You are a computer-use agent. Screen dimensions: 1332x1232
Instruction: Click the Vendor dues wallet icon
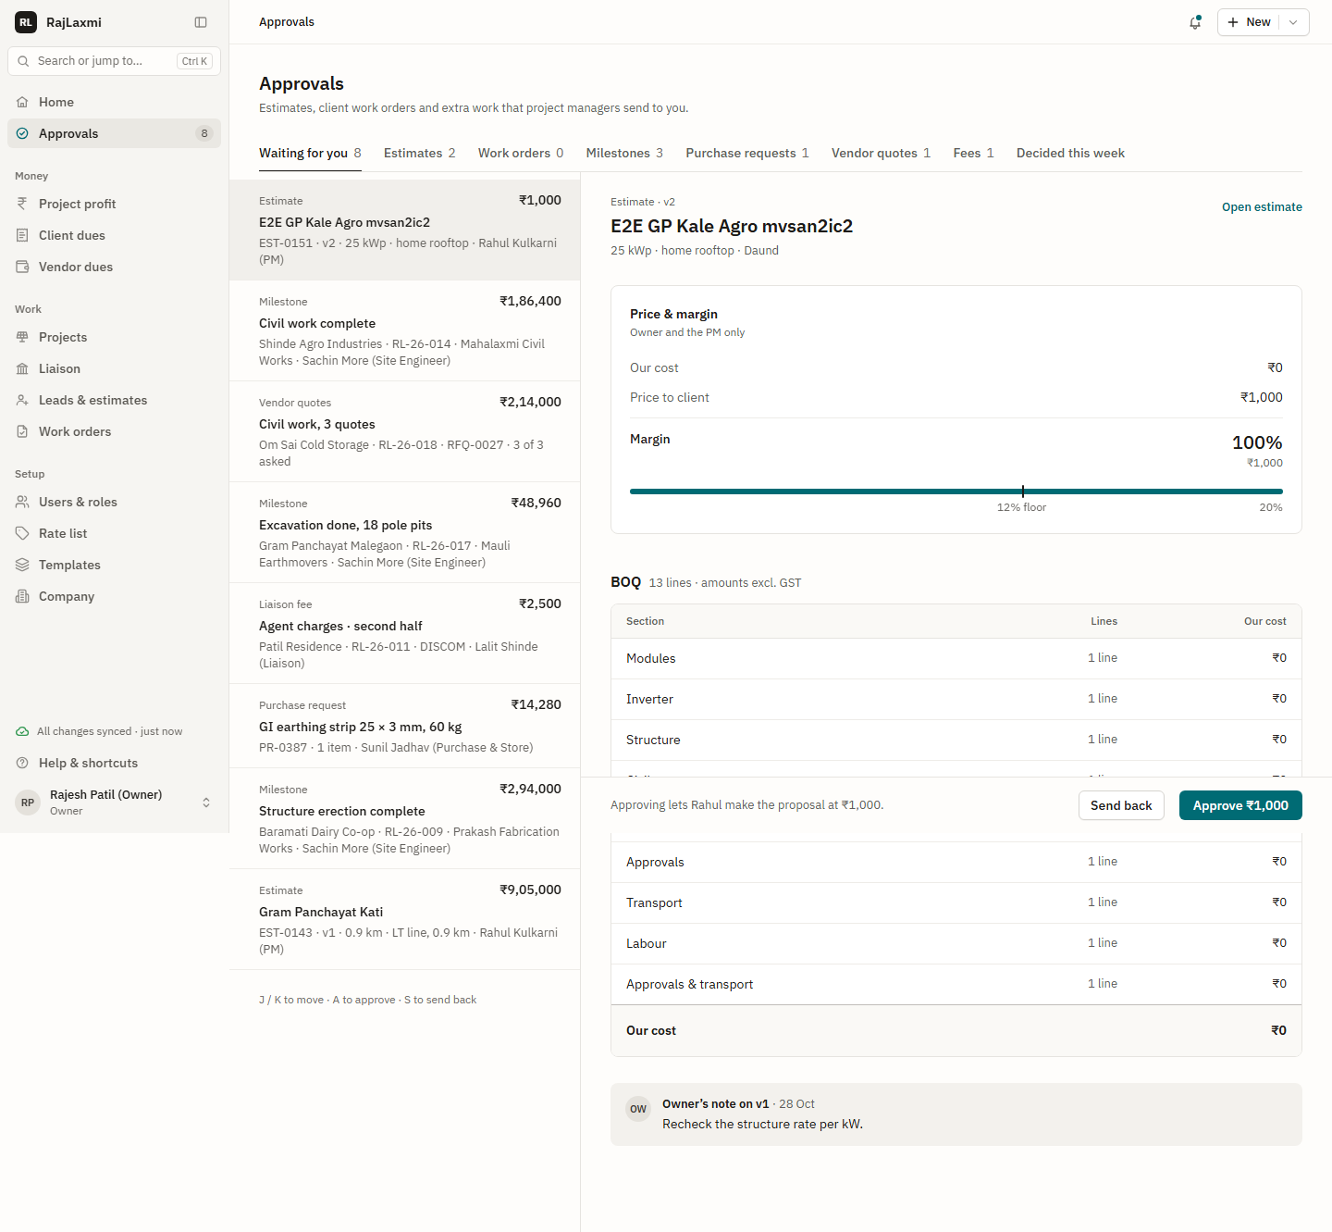click(x=22, y=267)
